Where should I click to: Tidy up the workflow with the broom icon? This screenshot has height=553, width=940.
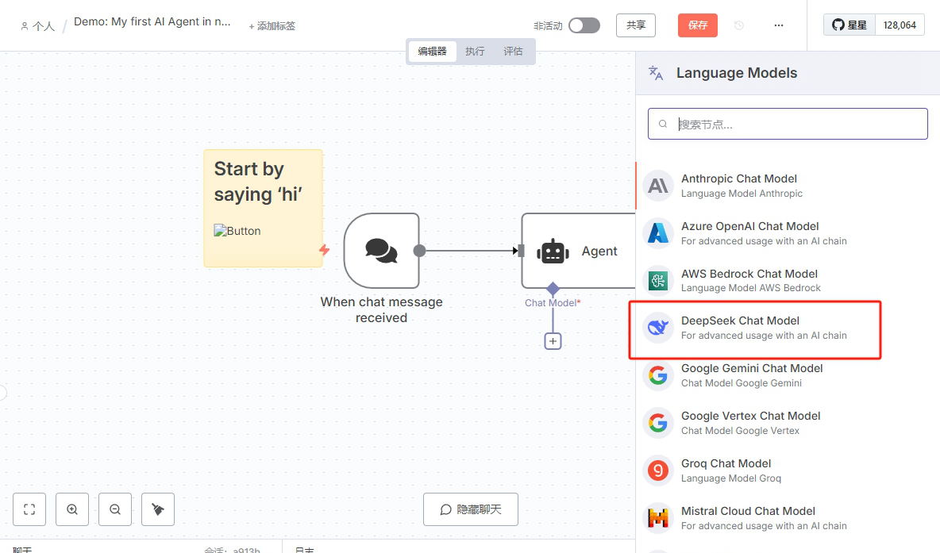tap(158, 509)
